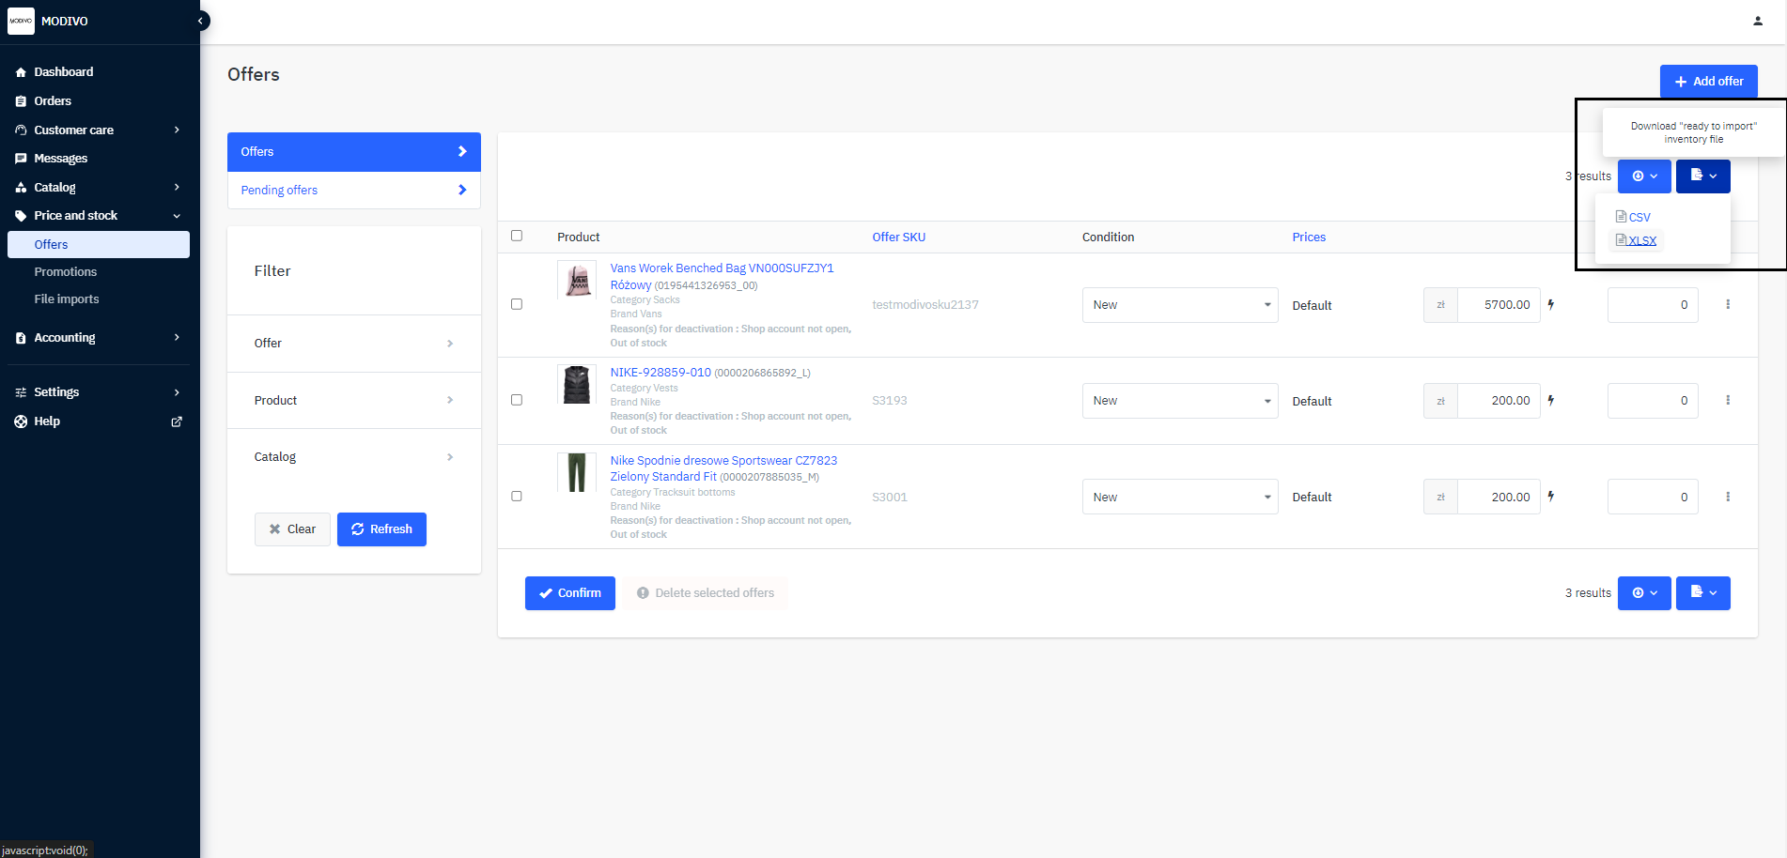The image size is (1787, 858).
Task: Expand the Product filter section
Action: (x=353, y=400)
